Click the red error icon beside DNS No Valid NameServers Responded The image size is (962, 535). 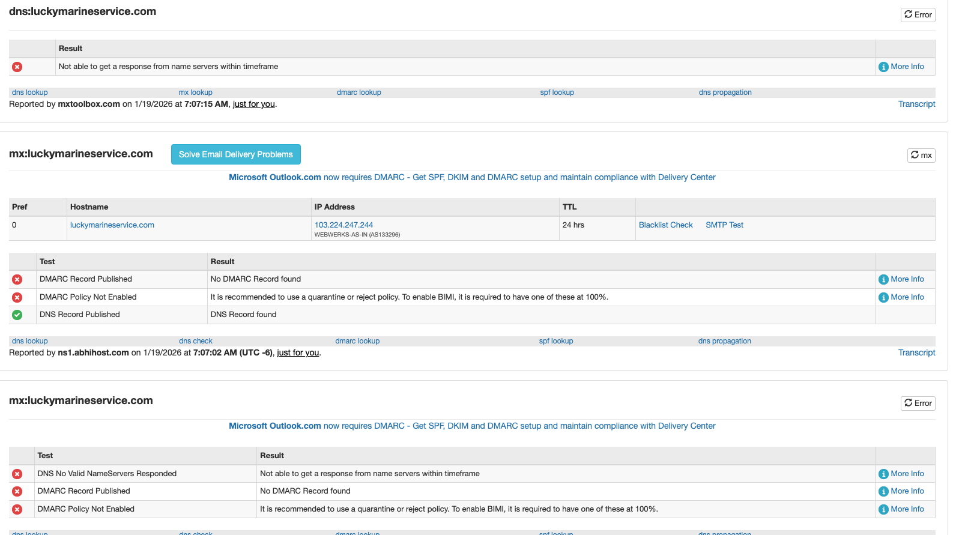(x=17, y=474)
